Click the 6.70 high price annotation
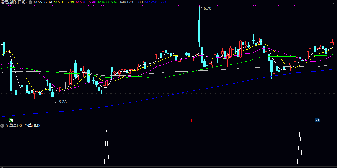 [207, 9]
